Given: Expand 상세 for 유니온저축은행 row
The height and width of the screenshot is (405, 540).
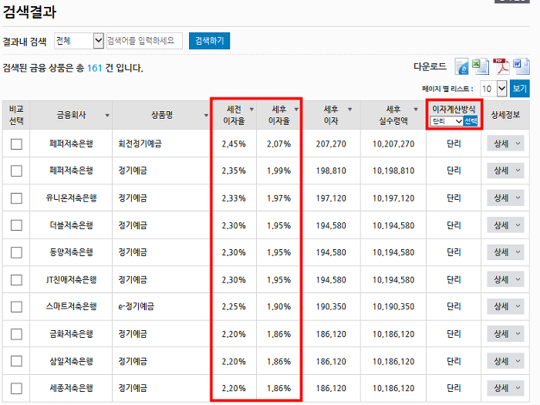Looking at the screenshot, I should pos(505,198).
